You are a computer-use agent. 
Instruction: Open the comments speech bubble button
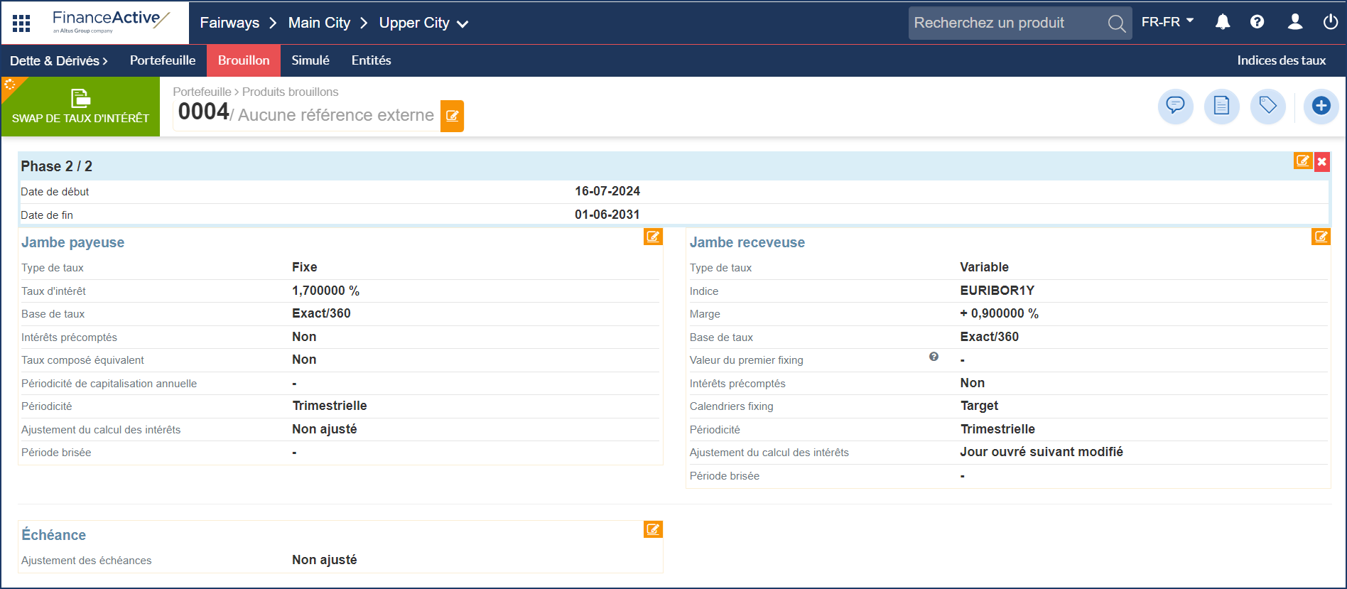coord(1175,107)
